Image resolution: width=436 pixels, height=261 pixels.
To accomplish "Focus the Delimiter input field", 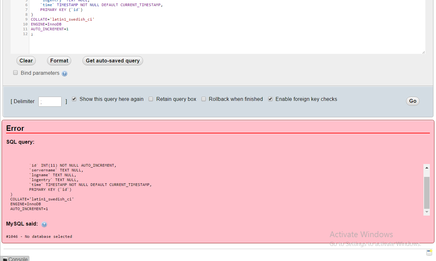I will pos(50,101).
